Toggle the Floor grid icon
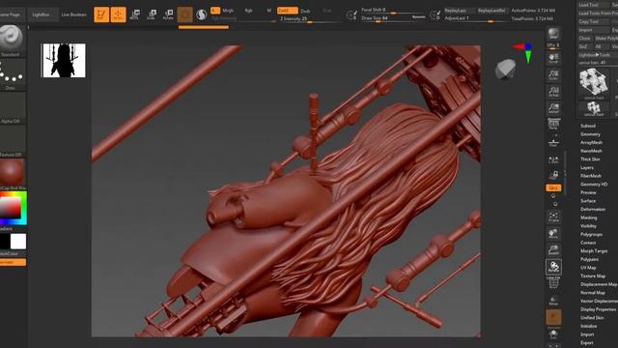This screenshot has height=348, width=618. coord(553,142)
